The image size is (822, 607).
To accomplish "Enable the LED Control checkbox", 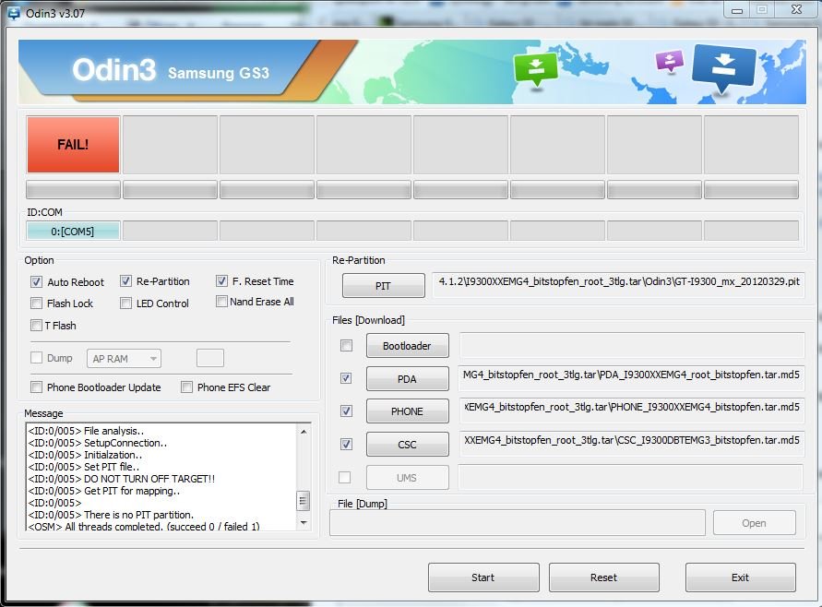I will pyautogui.click(x=125, y=303).
